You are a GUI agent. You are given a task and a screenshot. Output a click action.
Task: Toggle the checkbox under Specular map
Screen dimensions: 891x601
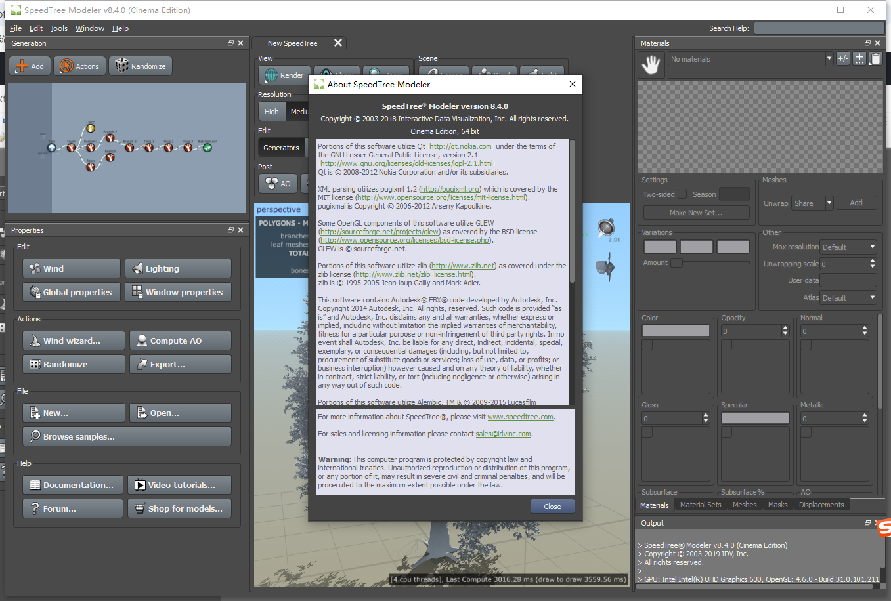(x=727, y=432)
